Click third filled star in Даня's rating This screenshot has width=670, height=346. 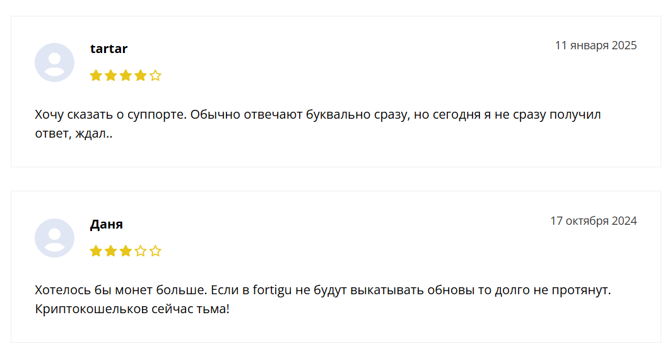coord(126,251)
